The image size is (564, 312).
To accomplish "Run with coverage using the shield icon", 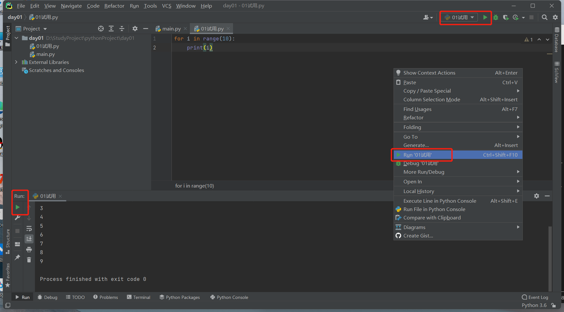I will point(505,17).
